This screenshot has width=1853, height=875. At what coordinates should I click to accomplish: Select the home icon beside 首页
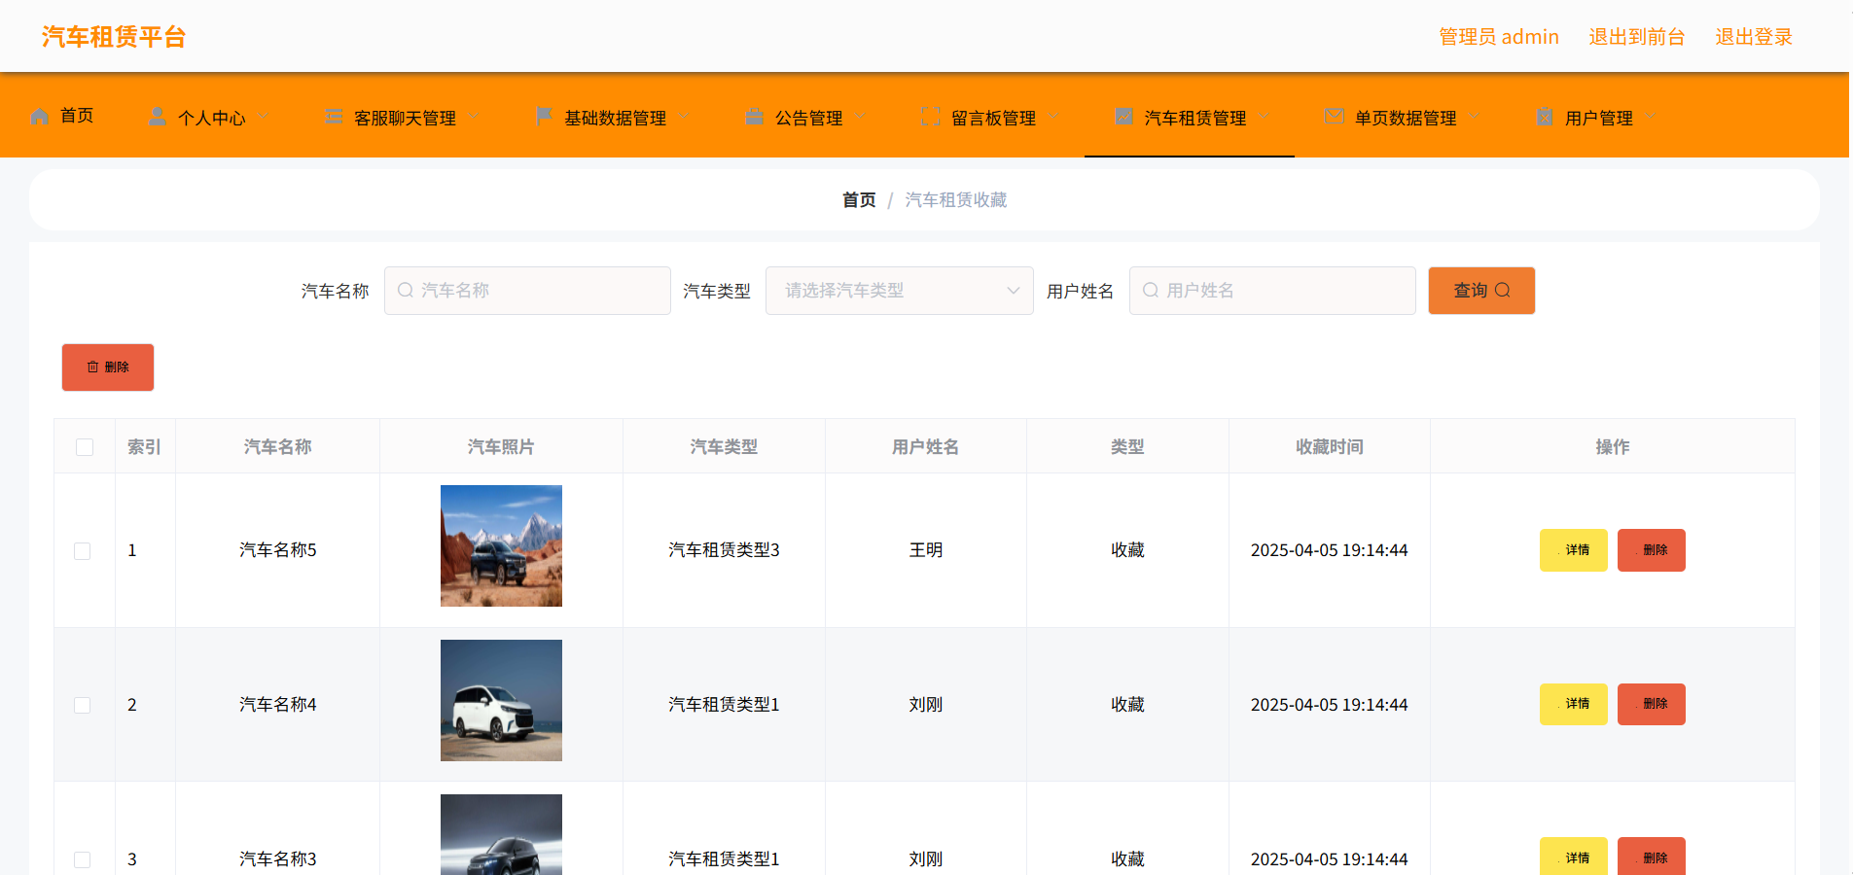click(39, 116)
